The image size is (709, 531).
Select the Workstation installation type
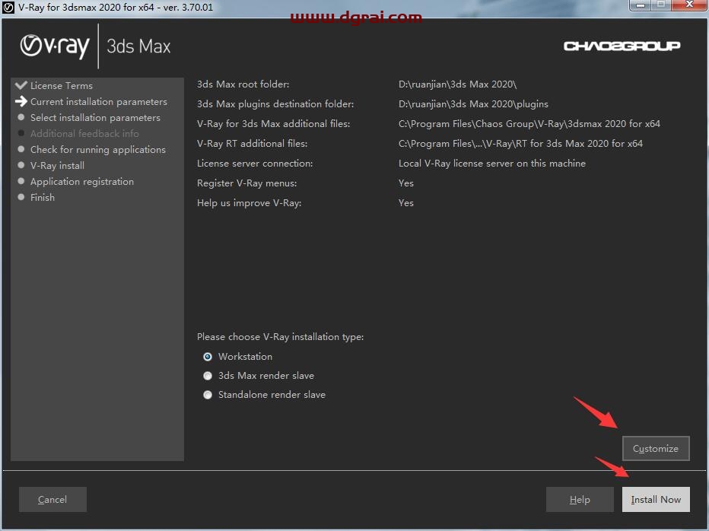(208, 356)
